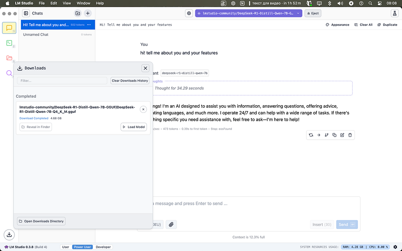The width and height of the screenshot is (402, 251).
Task: Open options menu for selected chat
Action: point(89,25)
